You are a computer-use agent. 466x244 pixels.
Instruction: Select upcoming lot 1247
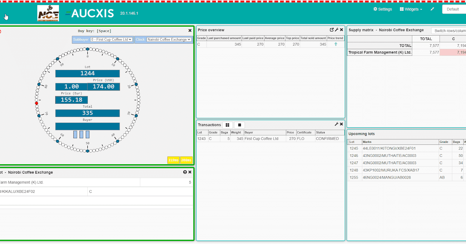coord(407,163)
